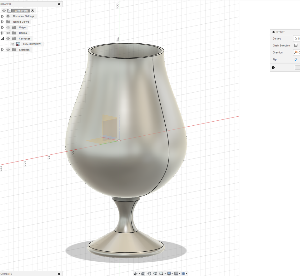Collapse the Browser panel
Screen dimensions: 300x276
[x=59, y=4]
